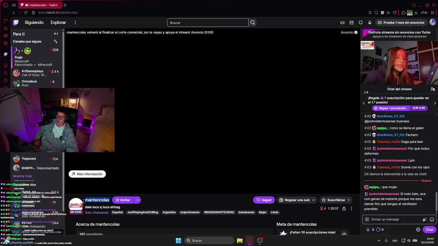This screenshot has height=246, width=438.
Task: Open File Explorer from the taskbar
Action: (240, 241)
